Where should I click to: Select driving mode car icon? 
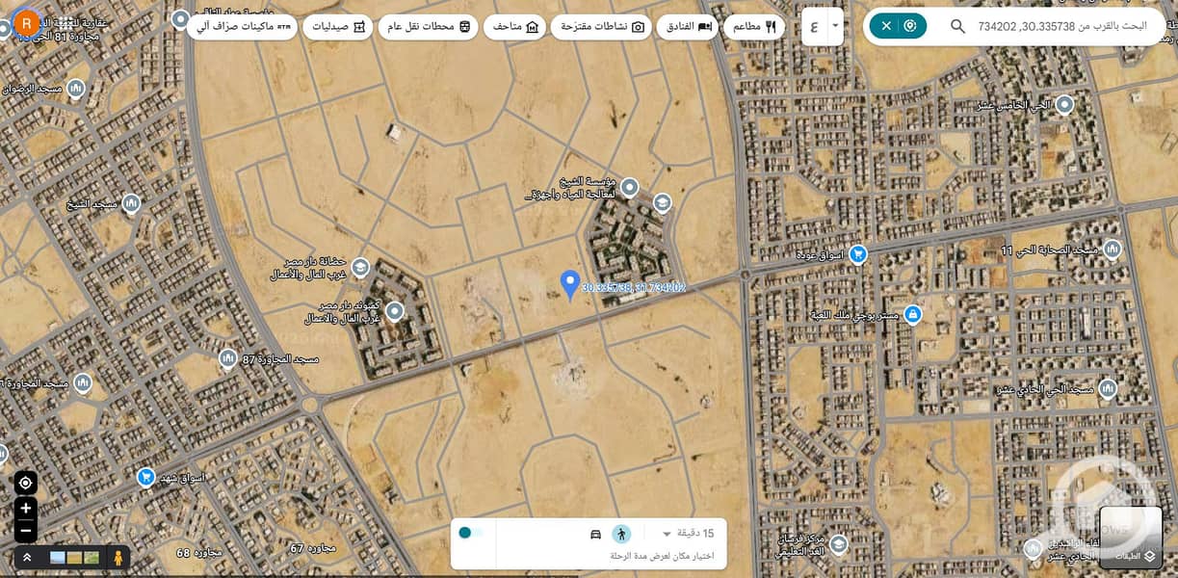tap(595, 534)
